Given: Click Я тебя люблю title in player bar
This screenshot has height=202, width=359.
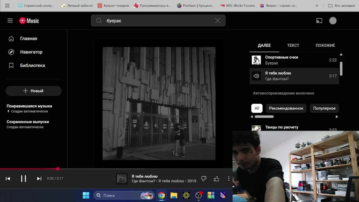Looking at the screenshot, I should tap(145, 176).
